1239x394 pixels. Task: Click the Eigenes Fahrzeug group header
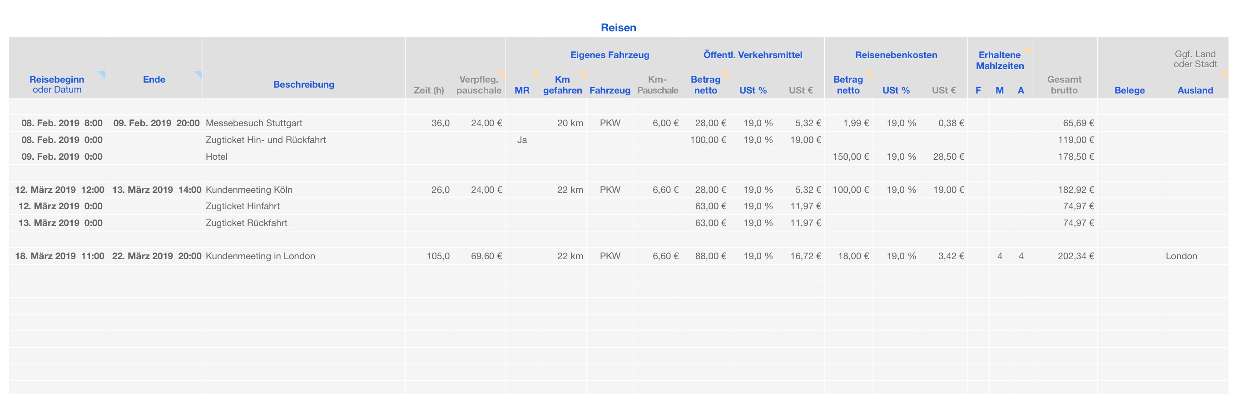pyautogui.click(x=610, y=55)
